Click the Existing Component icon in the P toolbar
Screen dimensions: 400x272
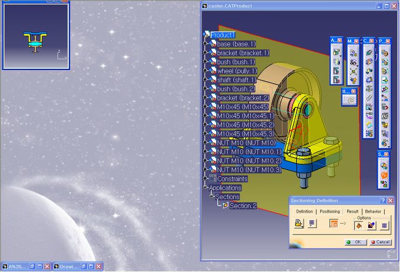385,80
